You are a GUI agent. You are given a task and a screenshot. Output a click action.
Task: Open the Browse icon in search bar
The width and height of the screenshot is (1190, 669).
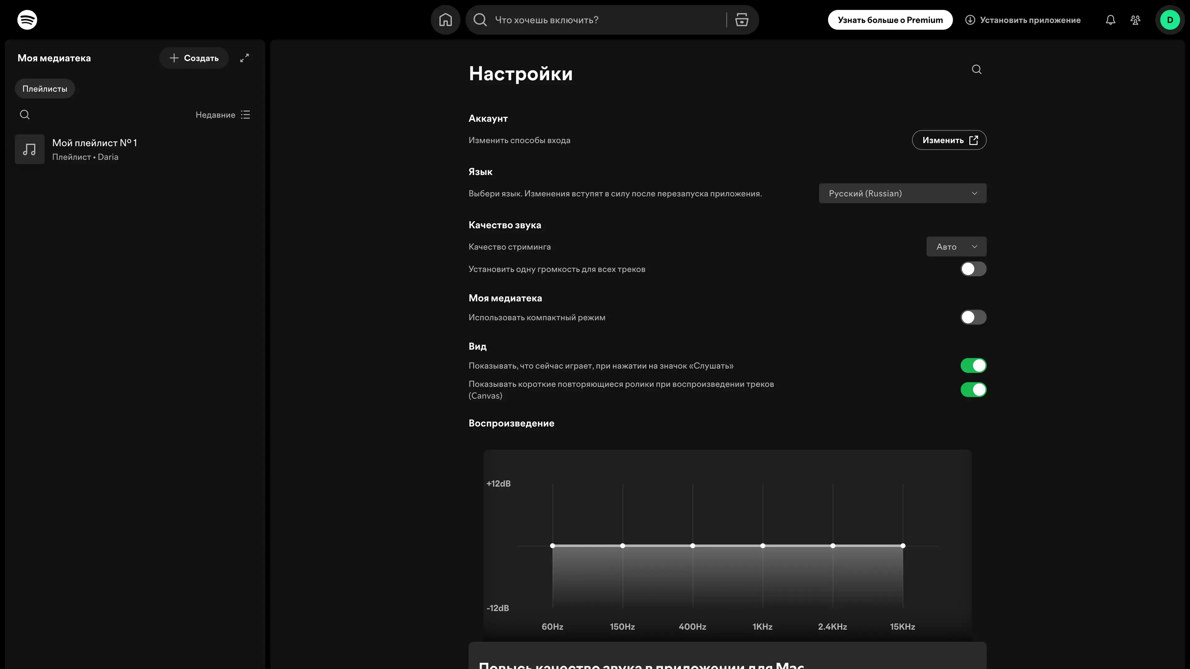tap(742, 20)
